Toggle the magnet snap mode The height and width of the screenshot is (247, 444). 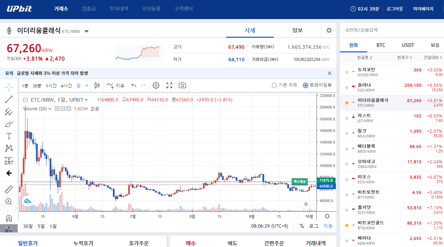(x=9, y=218)
